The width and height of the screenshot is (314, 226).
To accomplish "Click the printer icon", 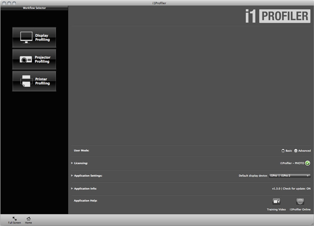I will click(26, 81).
